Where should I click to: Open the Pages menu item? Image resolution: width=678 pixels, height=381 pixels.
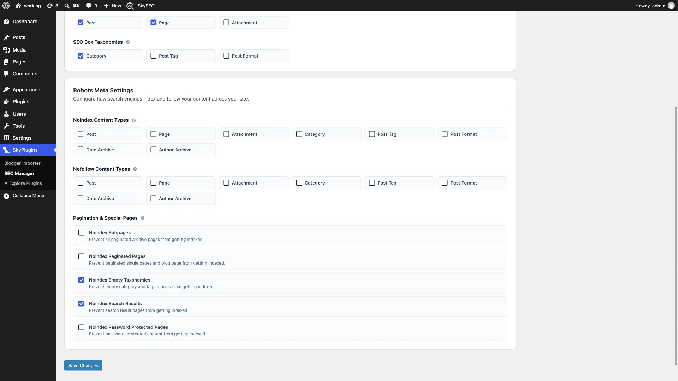(28, 62)
